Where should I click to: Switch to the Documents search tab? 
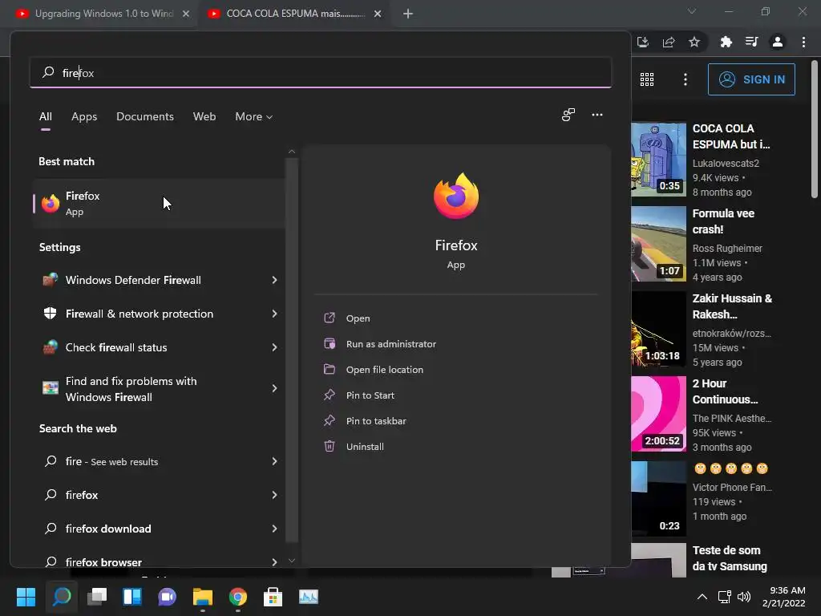click(x=145, y=116)
